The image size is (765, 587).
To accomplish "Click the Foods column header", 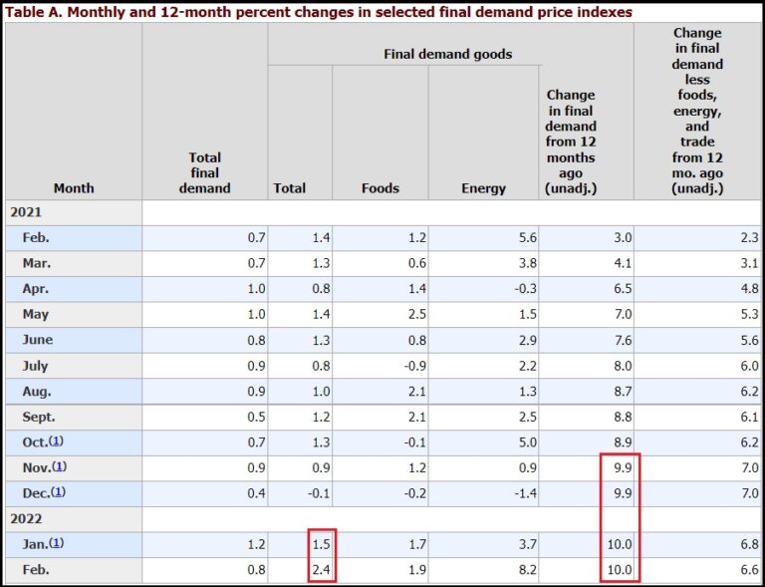I will (x=381, y=187).
